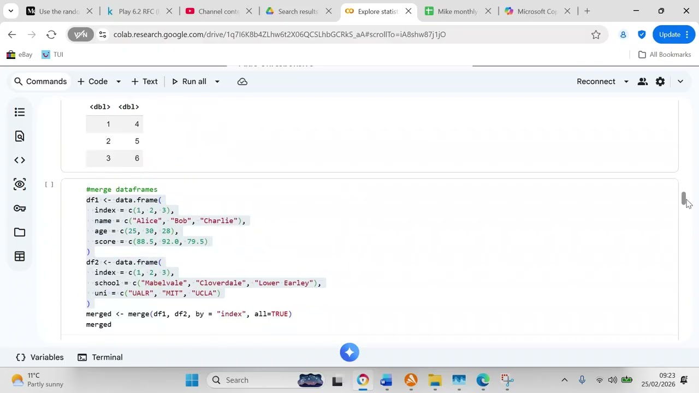This screenshot has height=393, width=699.
Task: Click the microphone tray icon
Action: (x=582, y=380)
